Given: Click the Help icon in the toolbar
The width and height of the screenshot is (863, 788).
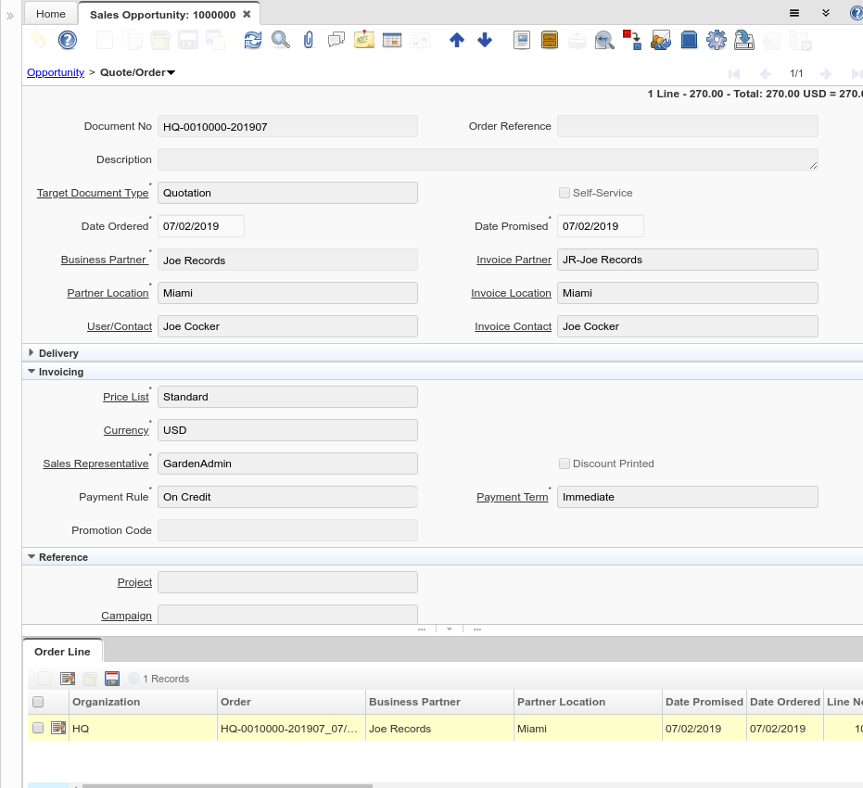Looking at the screenshot, I should coord(67,40).
